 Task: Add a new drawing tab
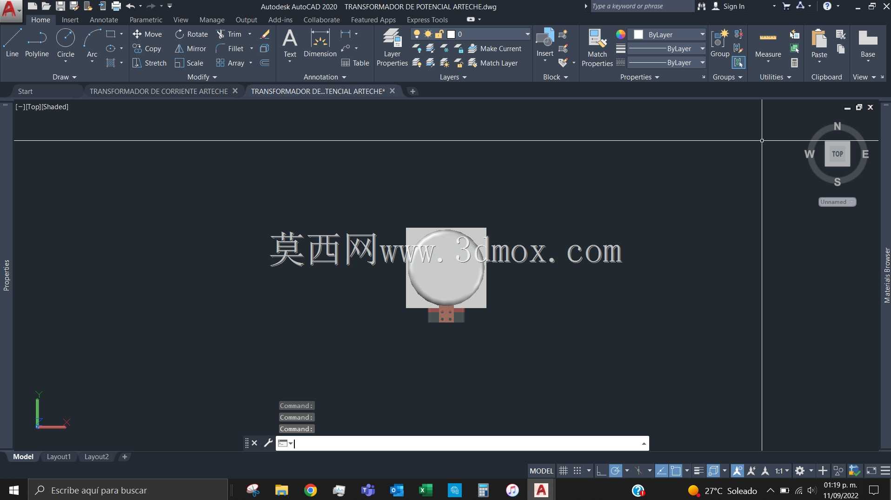(412, 91)
